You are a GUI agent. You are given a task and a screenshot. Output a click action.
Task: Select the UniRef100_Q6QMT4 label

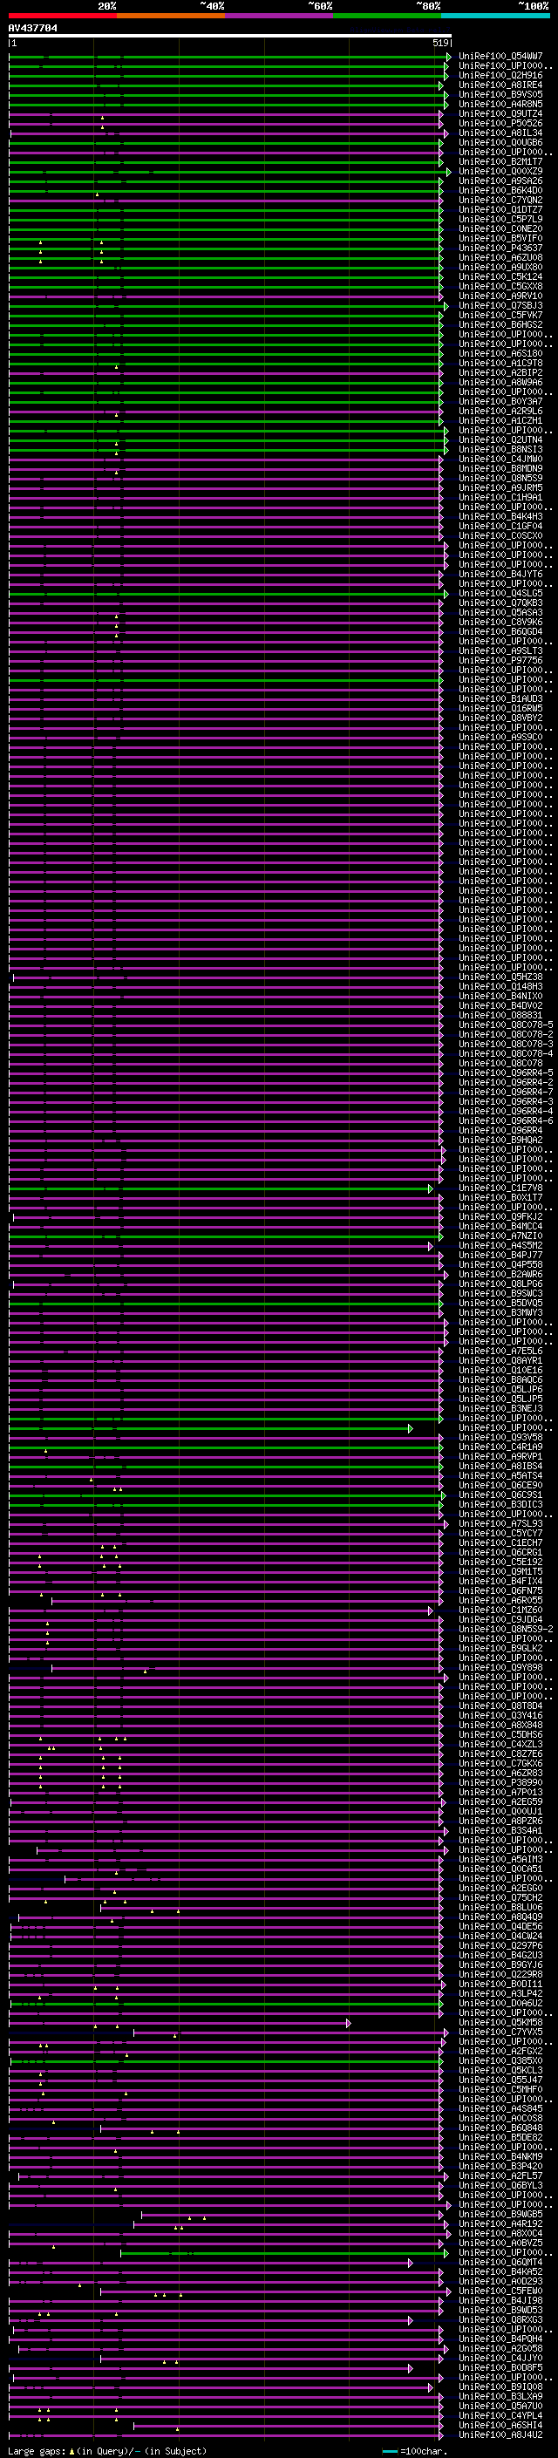[500, 2263]
